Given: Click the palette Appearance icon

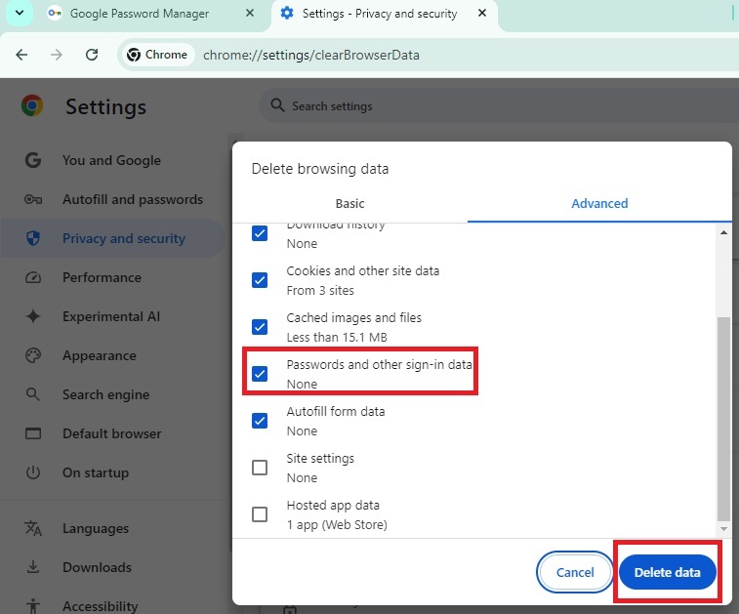Looking at the screenshot, I should 33,355.
